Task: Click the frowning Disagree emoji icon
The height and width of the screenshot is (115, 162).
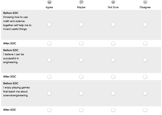Action: [x=145, y=2]
